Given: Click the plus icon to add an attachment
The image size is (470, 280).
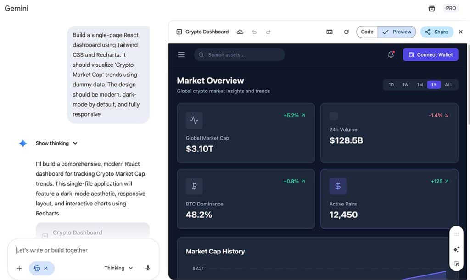Looking at the screenshot, I should 19,268.
